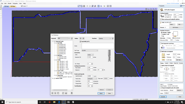Click the tool tree scroll right arrow
This screenshot has height=104, width=185.
[x=72, y=90]
